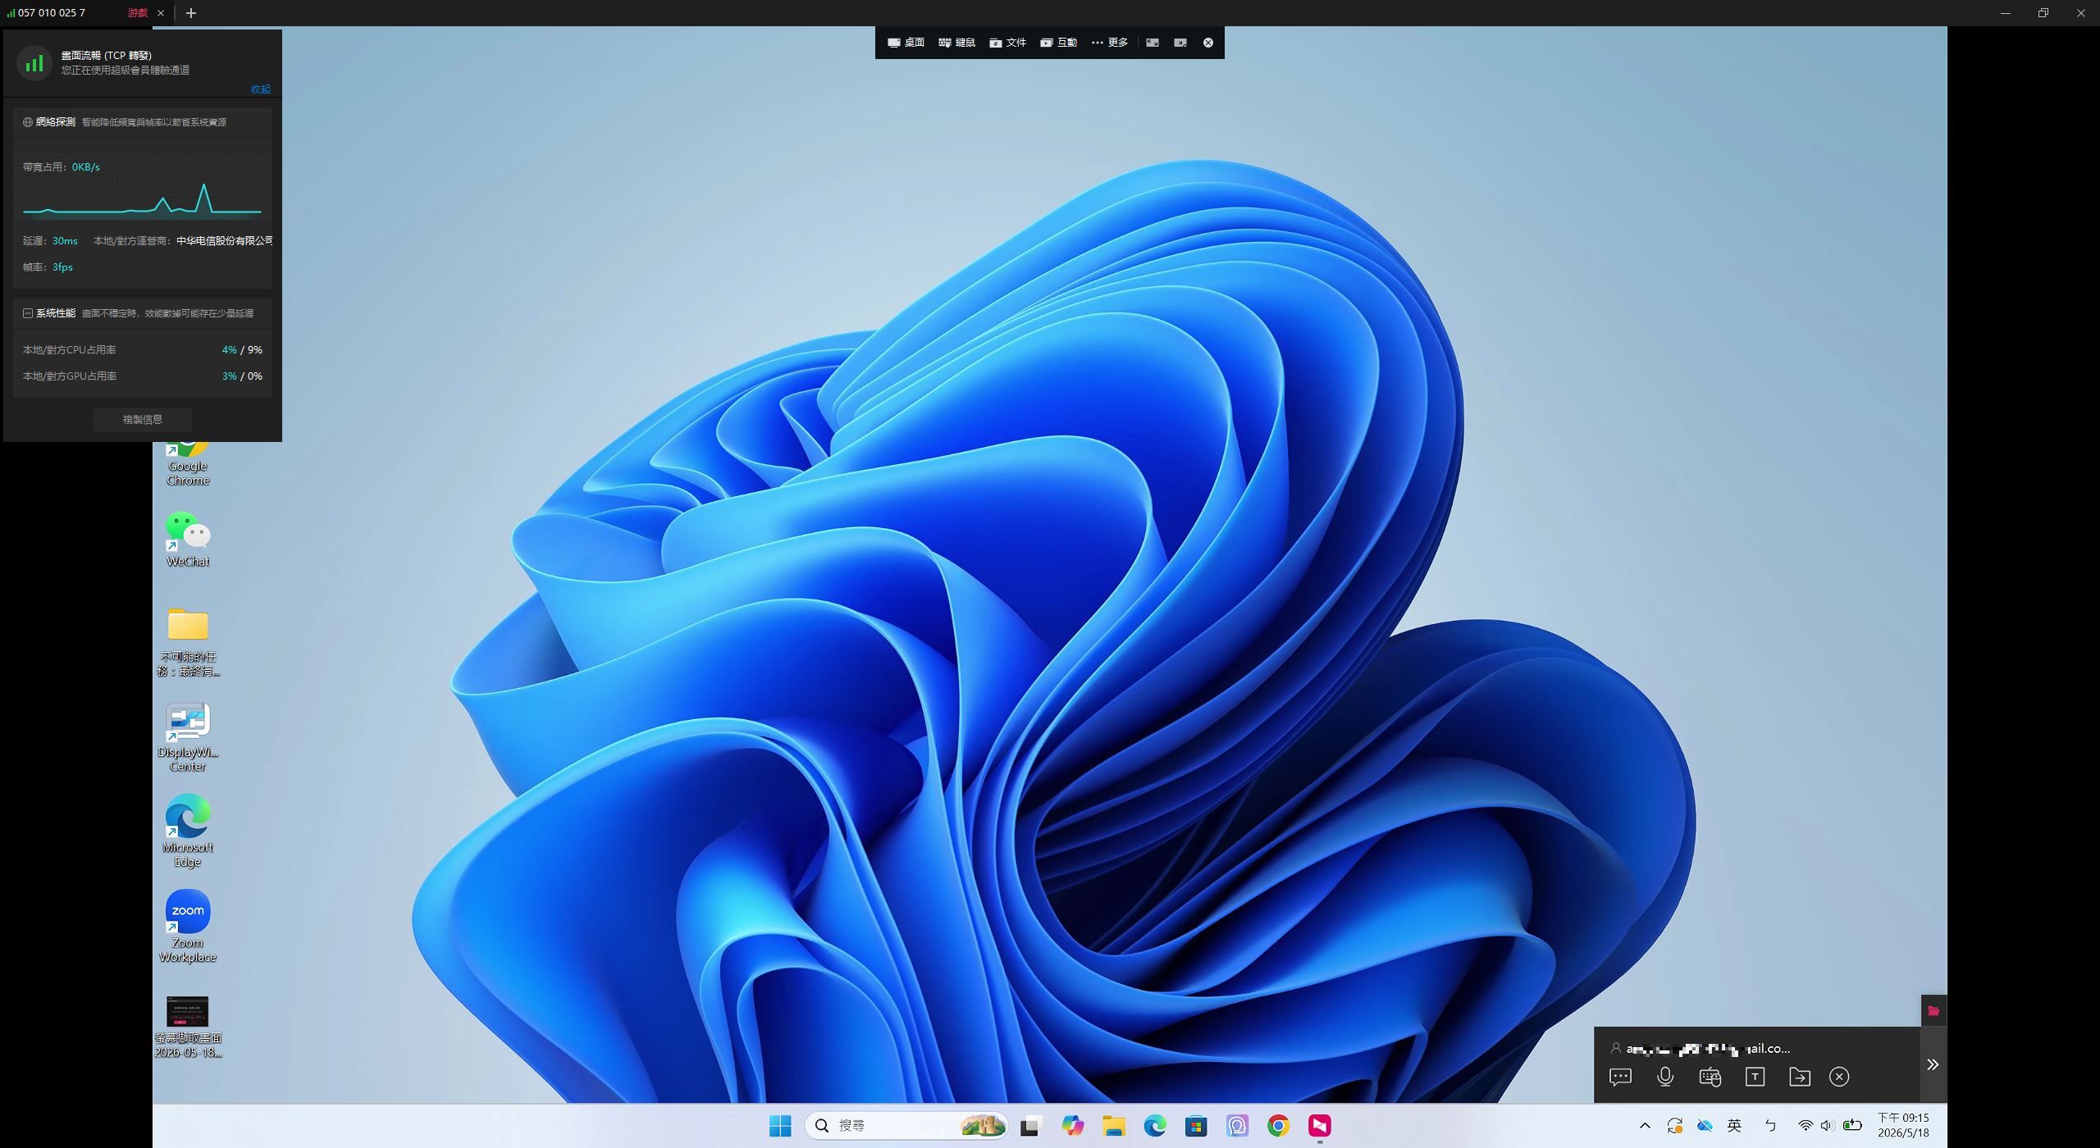The height and width of the screenshot is (1148, 2100).
Task: Open the 文件 (File) transfer menu
Action: (1007, 43)
